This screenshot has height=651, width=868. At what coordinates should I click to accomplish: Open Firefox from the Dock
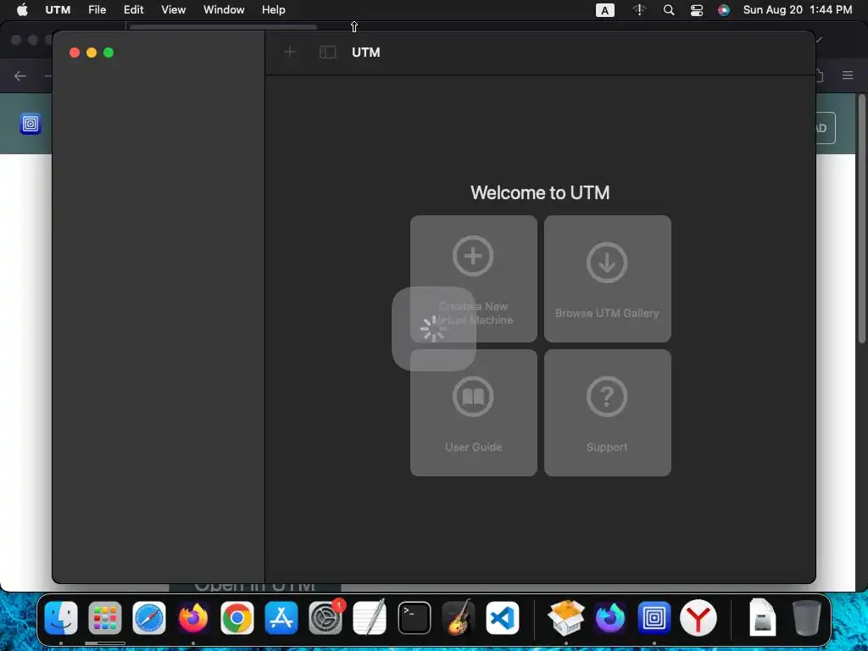click(x=193, y=618)
